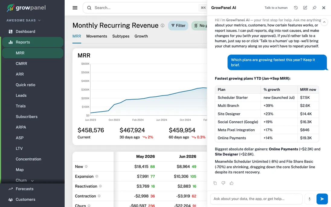The image size is (331, 207).
Task: Select the MRR report in the sidebar
Action: pyautogui.click(x=33, y=53)
